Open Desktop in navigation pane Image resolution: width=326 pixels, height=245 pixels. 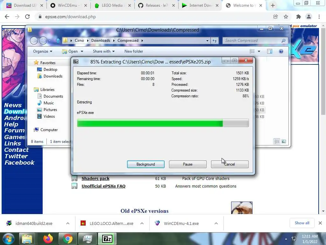[x=50, y=69]
